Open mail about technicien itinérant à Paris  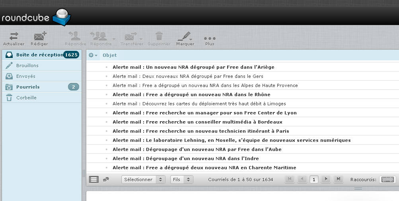tap(243, 131)
